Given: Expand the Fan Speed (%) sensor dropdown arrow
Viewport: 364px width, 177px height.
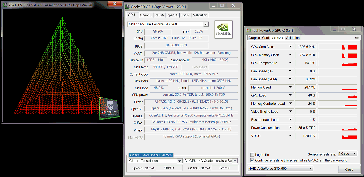Looking at the screenshot, I should pyautogui.click(x=290, y=71).
